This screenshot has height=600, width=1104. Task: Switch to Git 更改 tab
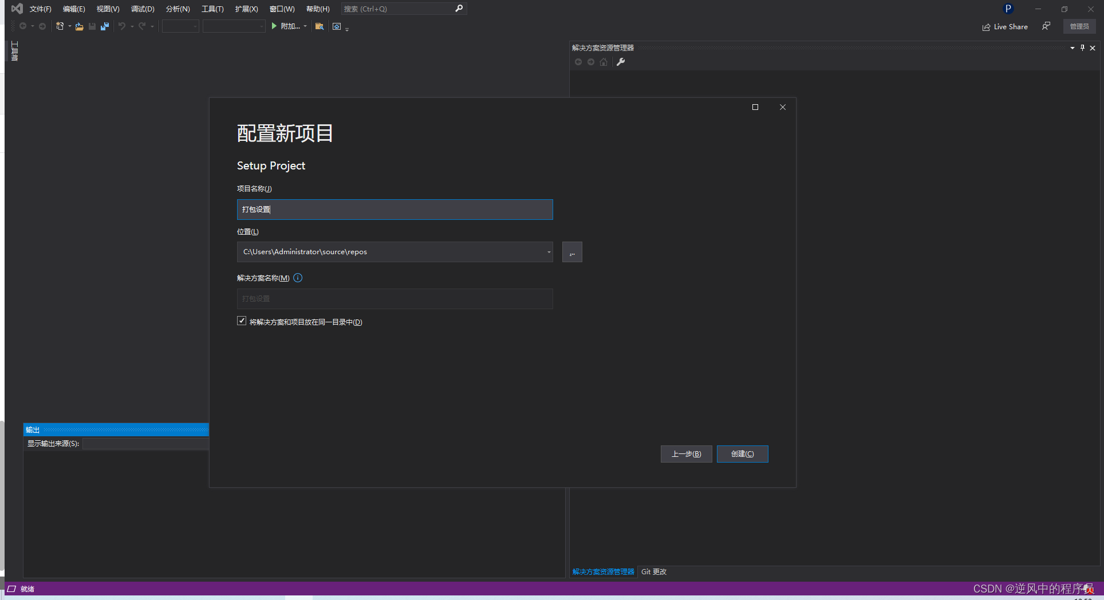tap(654, 572)
